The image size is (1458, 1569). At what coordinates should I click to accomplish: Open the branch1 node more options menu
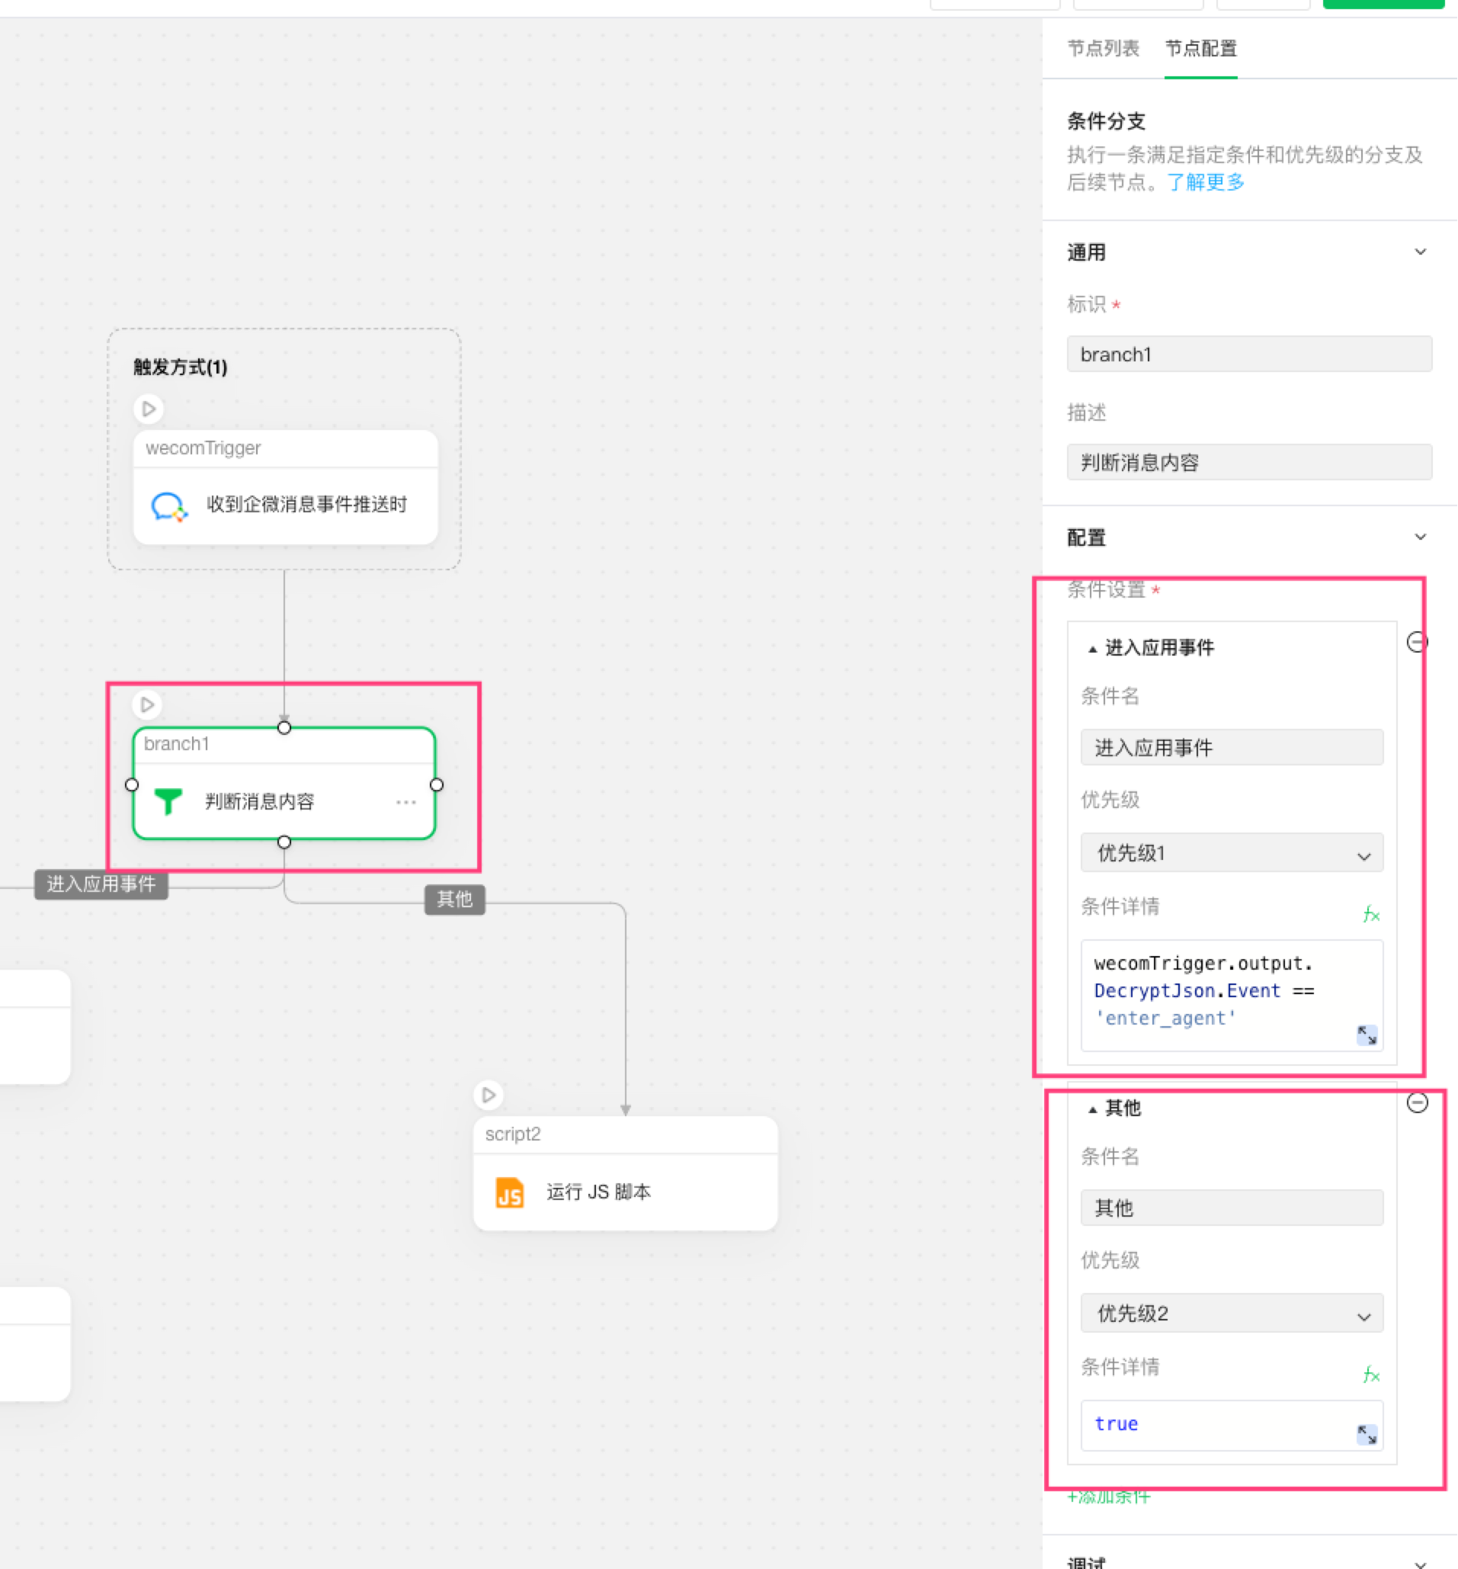click(x=405, y=802)
